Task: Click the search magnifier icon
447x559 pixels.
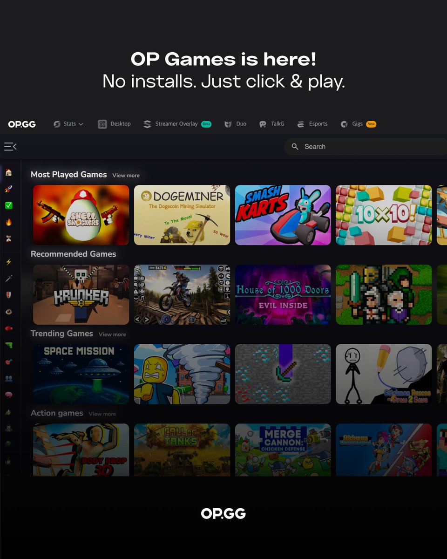Action: [x=295, y=147]
